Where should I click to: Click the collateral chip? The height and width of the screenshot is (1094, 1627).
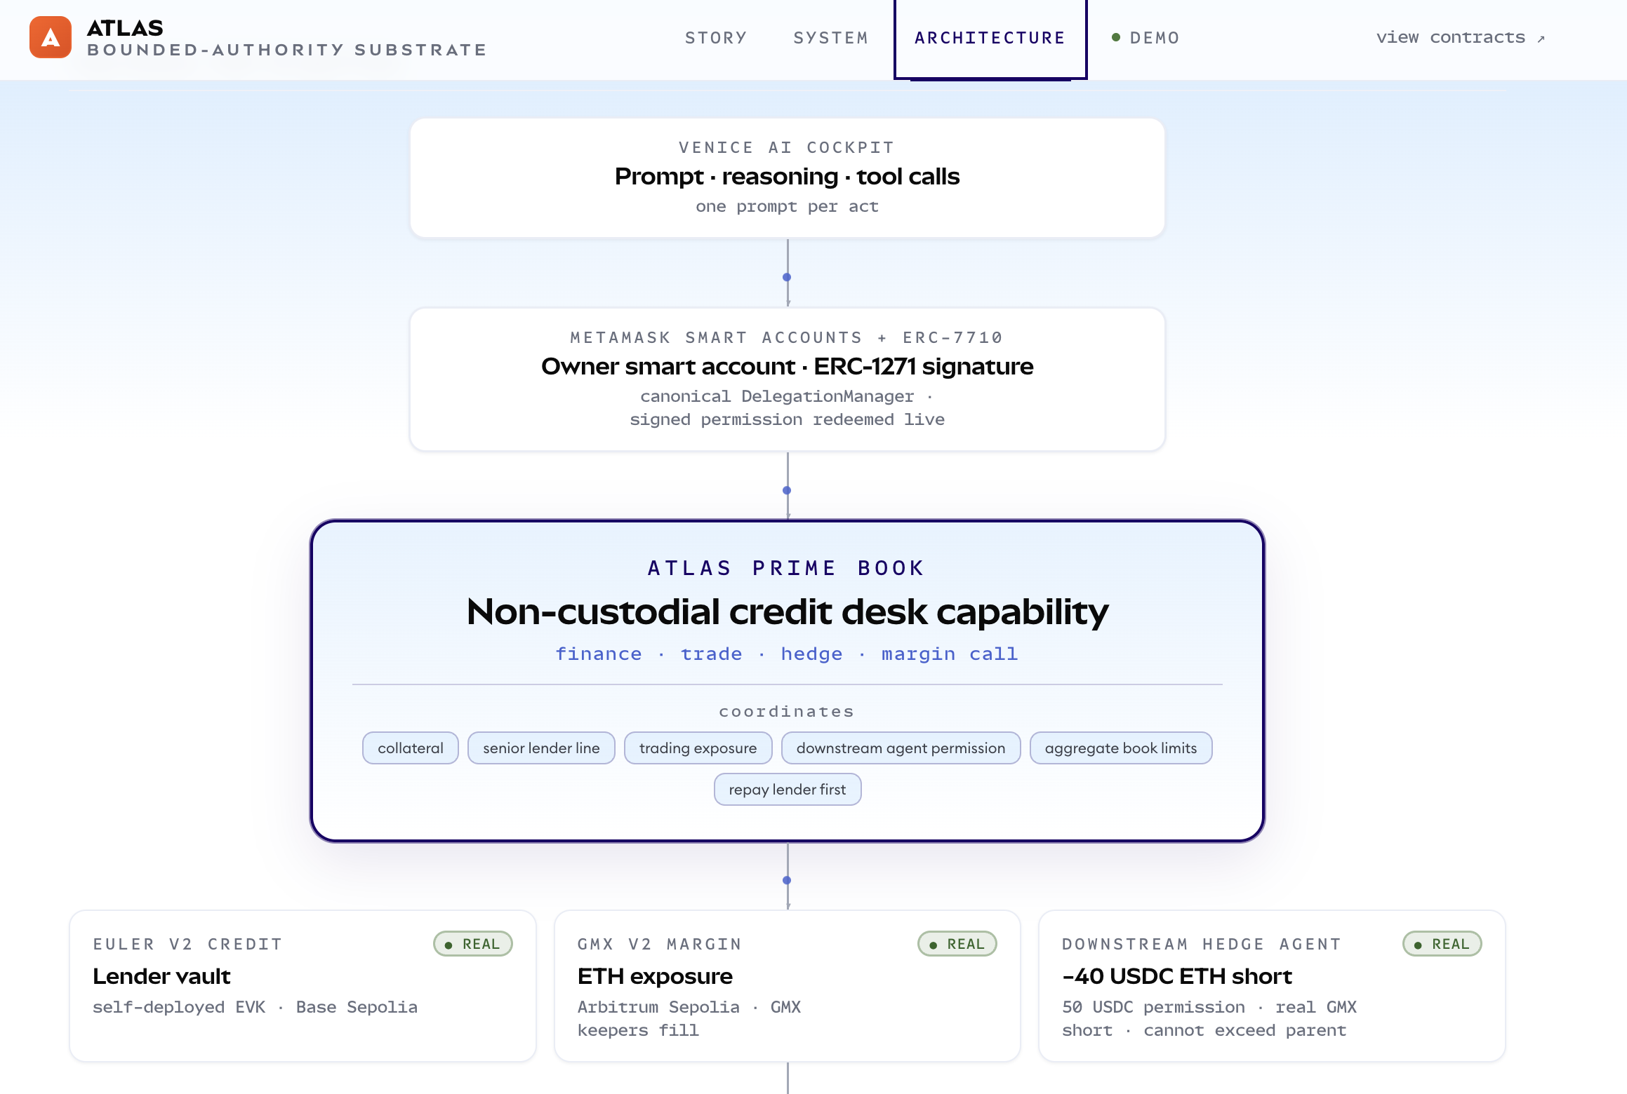[x=411, y=748]
